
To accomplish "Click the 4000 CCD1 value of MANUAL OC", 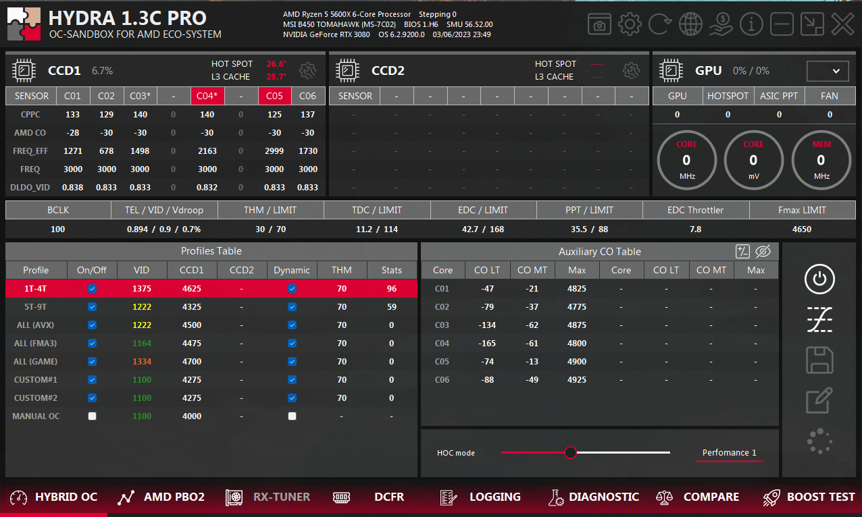I will click(192, 416).
